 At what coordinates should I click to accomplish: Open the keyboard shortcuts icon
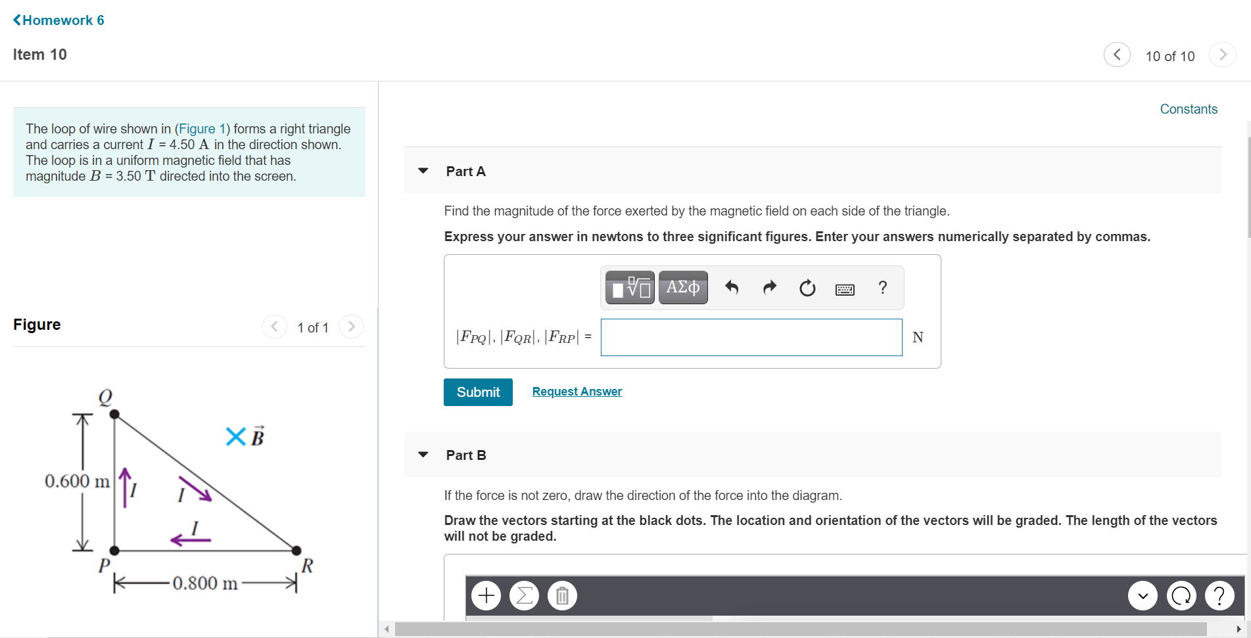(x=845, y=289)
